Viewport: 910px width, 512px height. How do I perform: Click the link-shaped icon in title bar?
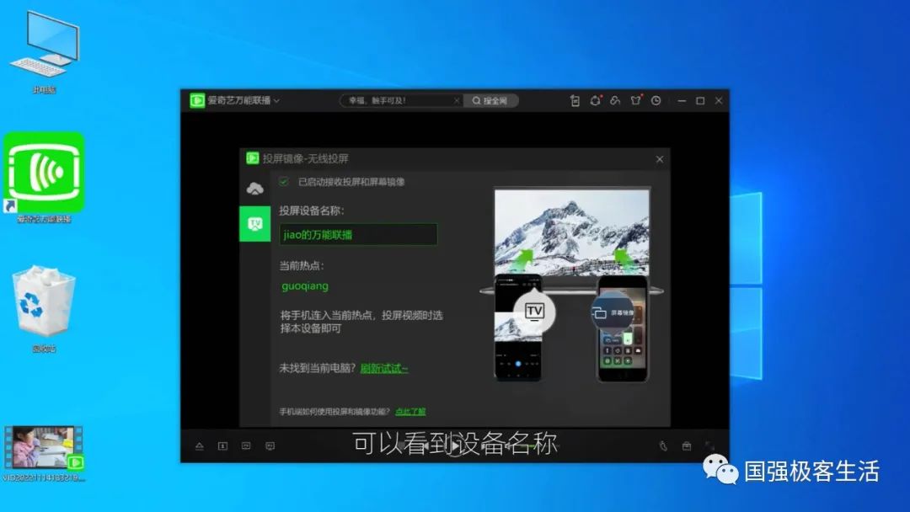click(615, 101)
